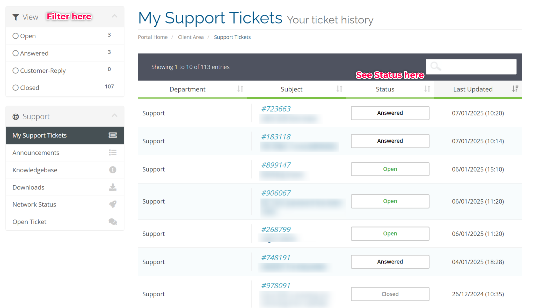The width and height of the screenshot is (539, 308).
Task: Collapse the View filter panel chevron
Action: point(114,16)
